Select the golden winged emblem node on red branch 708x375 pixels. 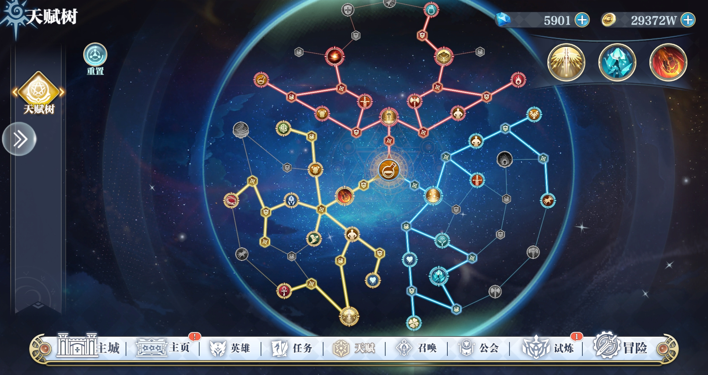443,56
